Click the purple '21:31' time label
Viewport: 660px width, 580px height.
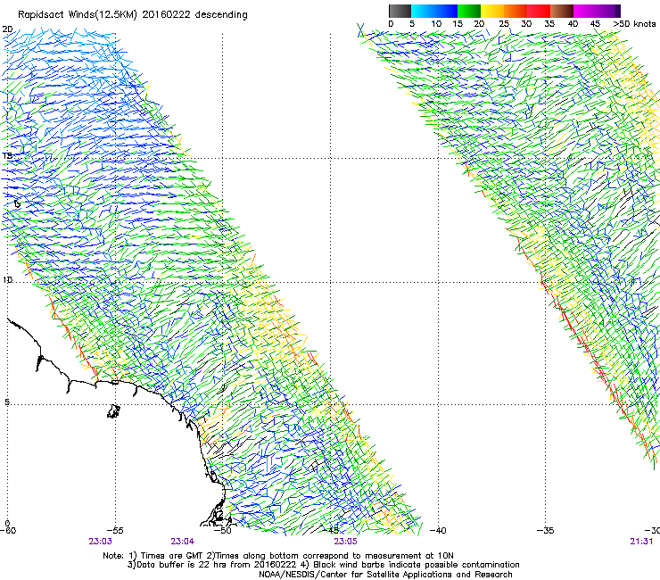click(641, 542)
